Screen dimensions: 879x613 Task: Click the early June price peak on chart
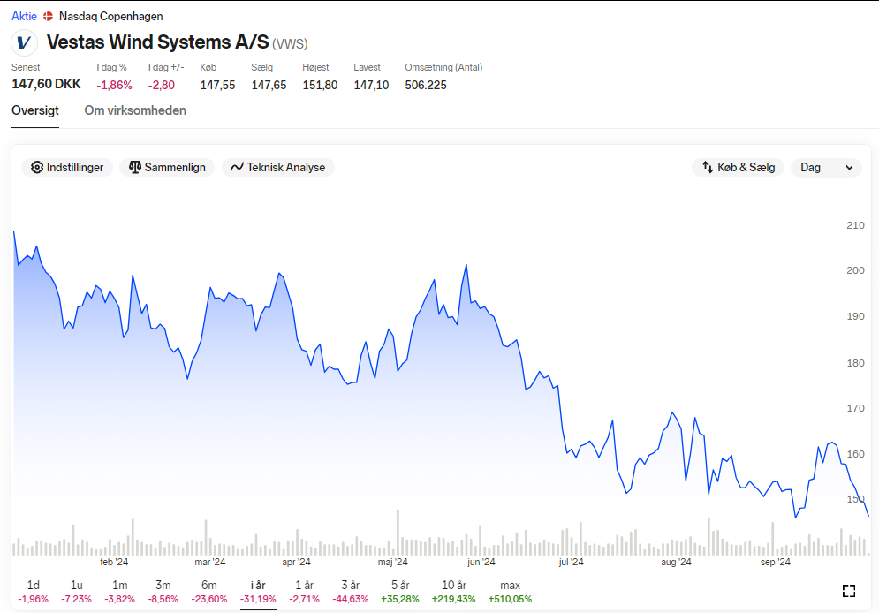pyautogui.click(x=466, y=266)
